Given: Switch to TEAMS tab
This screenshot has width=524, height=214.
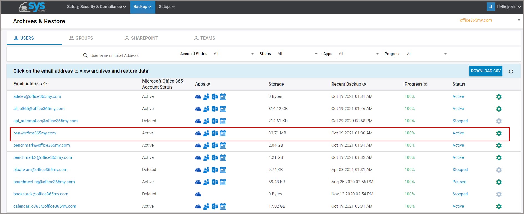Looking at the screenshot, I should pyautogui.click(x=205, y=38).
